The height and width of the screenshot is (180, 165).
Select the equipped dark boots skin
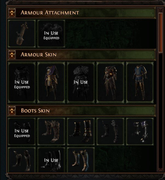(22, 131)
